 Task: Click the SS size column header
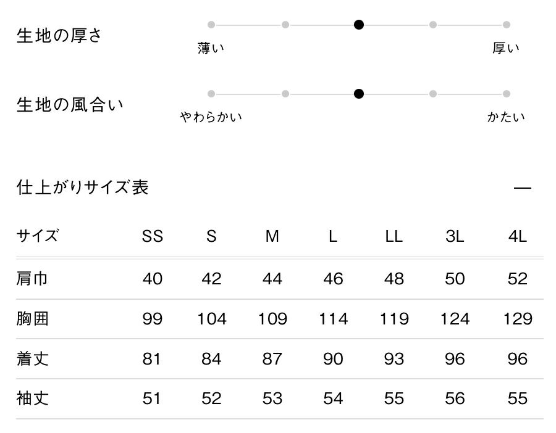point(153,236)
